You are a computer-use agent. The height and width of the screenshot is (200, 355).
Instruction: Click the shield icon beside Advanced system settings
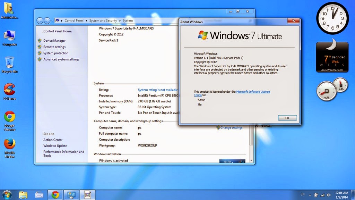(x=40, y=59)
